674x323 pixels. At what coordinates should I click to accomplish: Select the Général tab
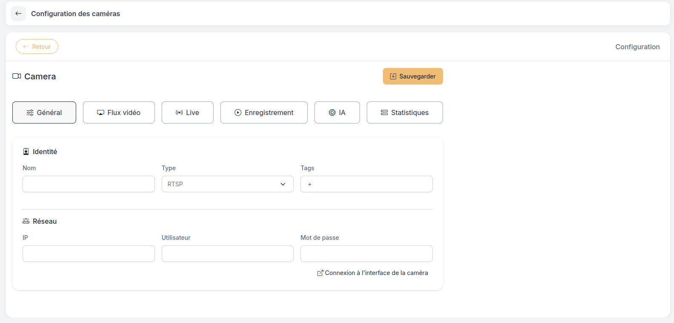[44, 112]
